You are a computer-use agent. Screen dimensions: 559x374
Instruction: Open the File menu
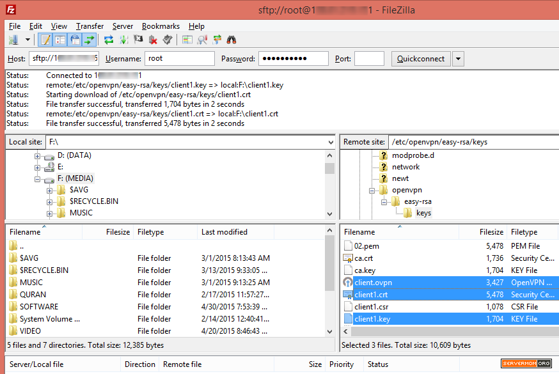(15, 26)
